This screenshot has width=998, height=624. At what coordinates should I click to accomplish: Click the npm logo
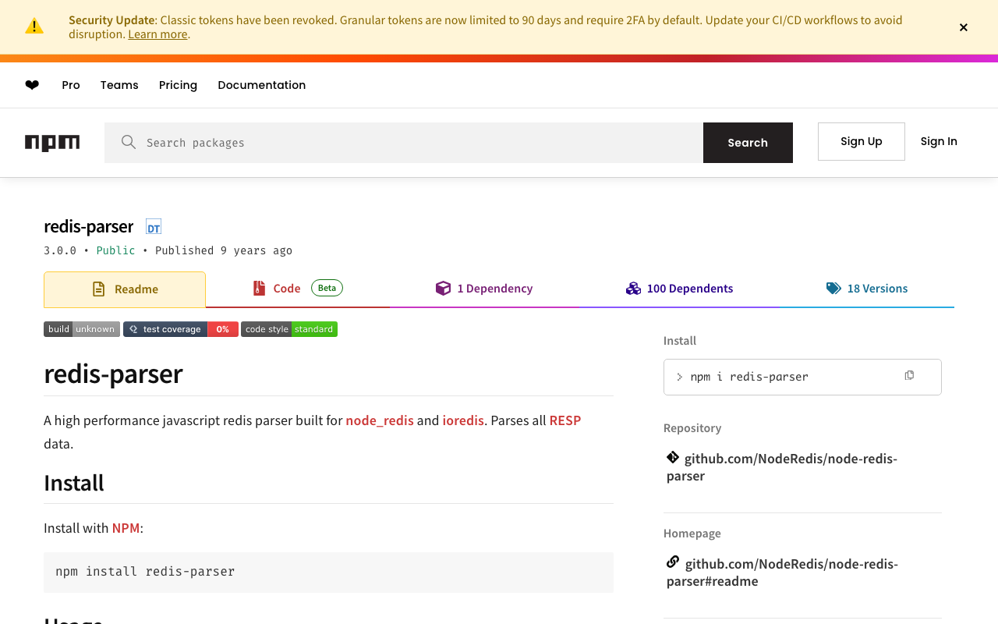pyautogui.click(x=52, y=143)
